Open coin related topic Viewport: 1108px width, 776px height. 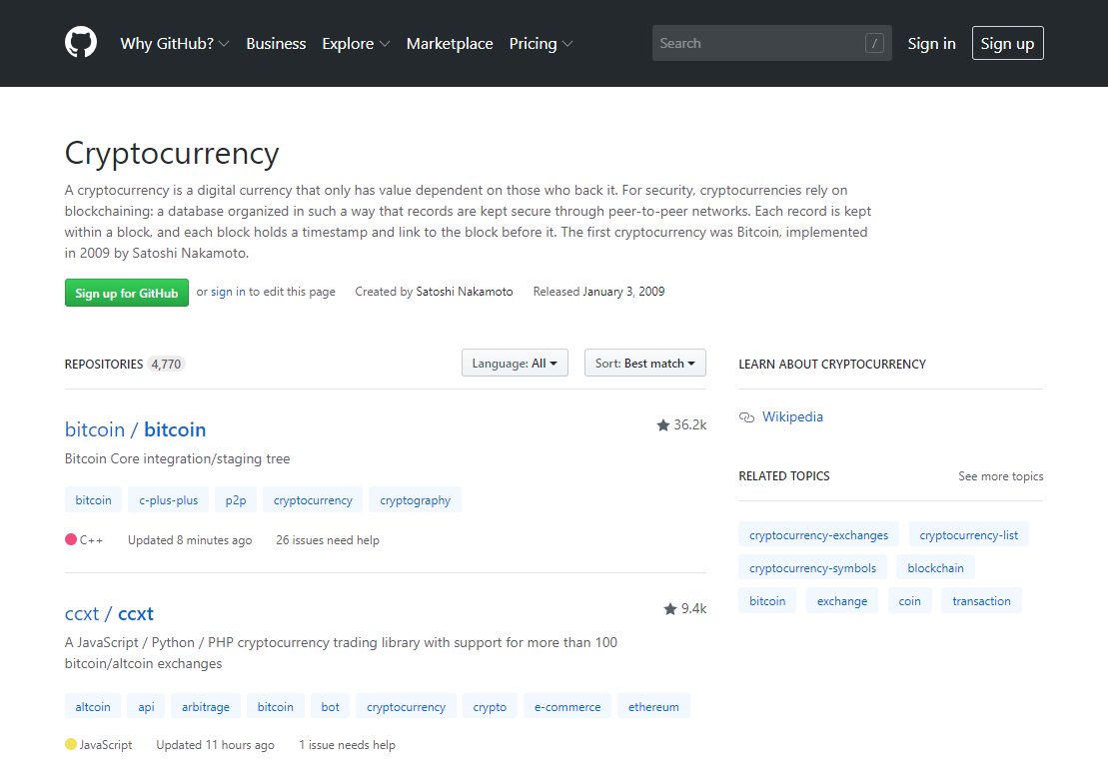pos(909,600)
